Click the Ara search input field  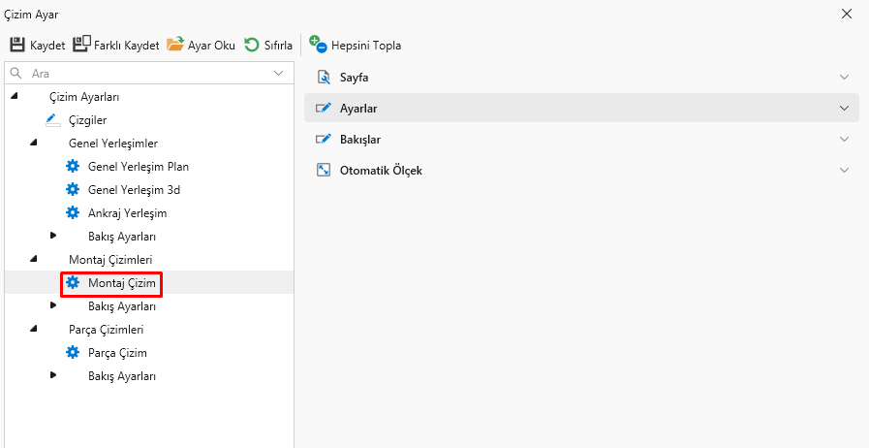(x=145, y=73)
